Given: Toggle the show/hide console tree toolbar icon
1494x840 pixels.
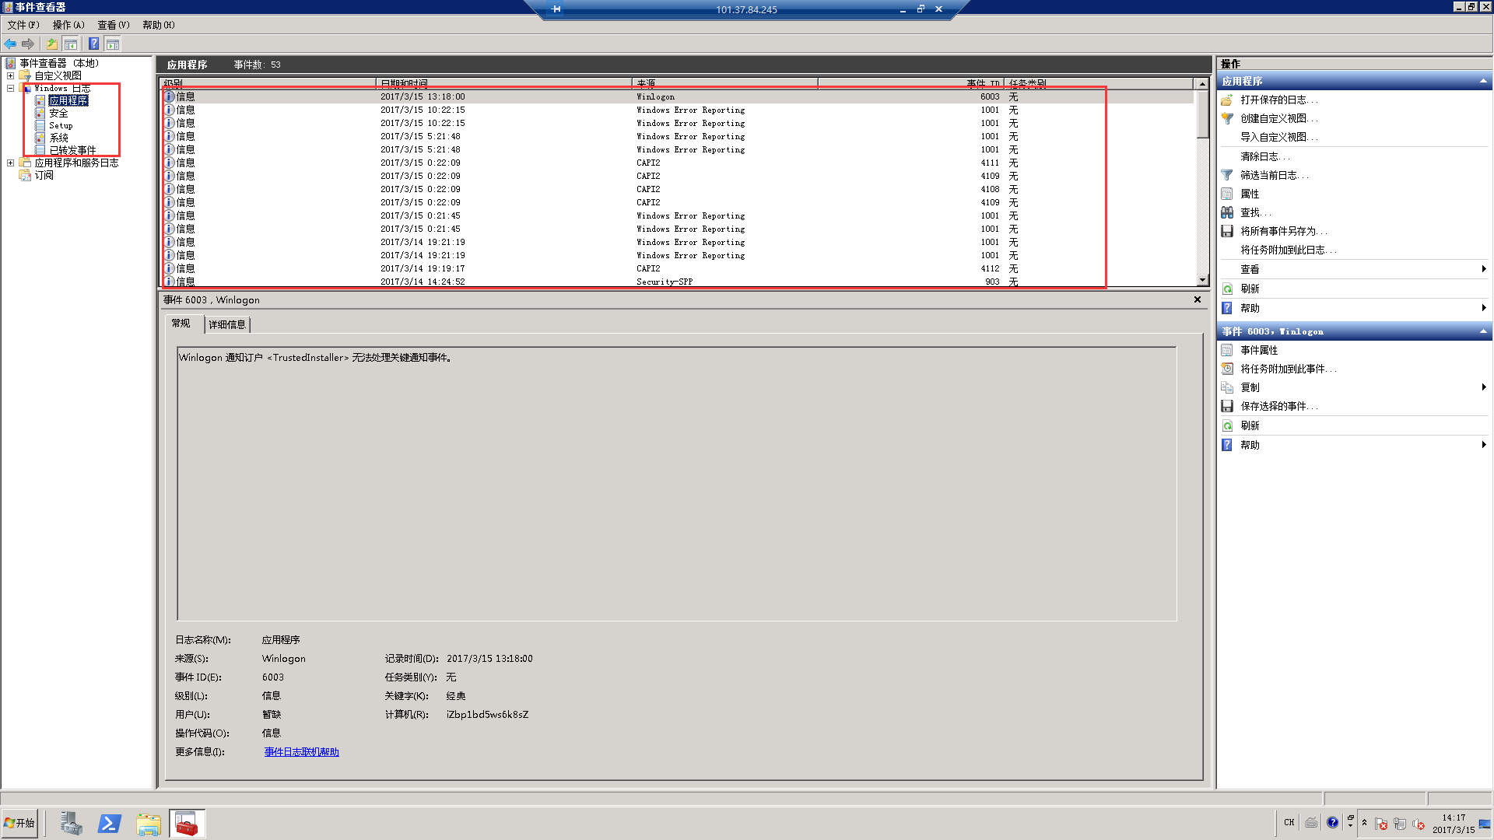Looking at the screenshot, I should pyautogui.click(x=71, y=44).
